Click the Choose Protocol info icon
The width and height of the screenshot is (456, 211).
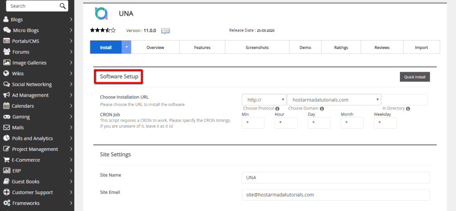[277, 109]
